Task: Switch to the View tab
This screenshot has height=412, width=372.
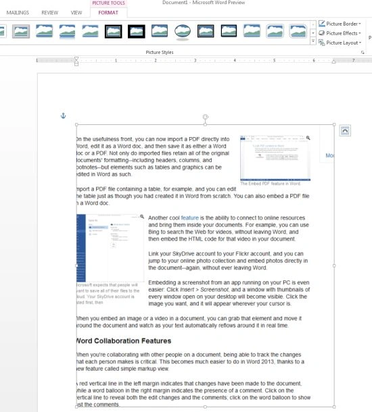Action: tap(76, 13)
